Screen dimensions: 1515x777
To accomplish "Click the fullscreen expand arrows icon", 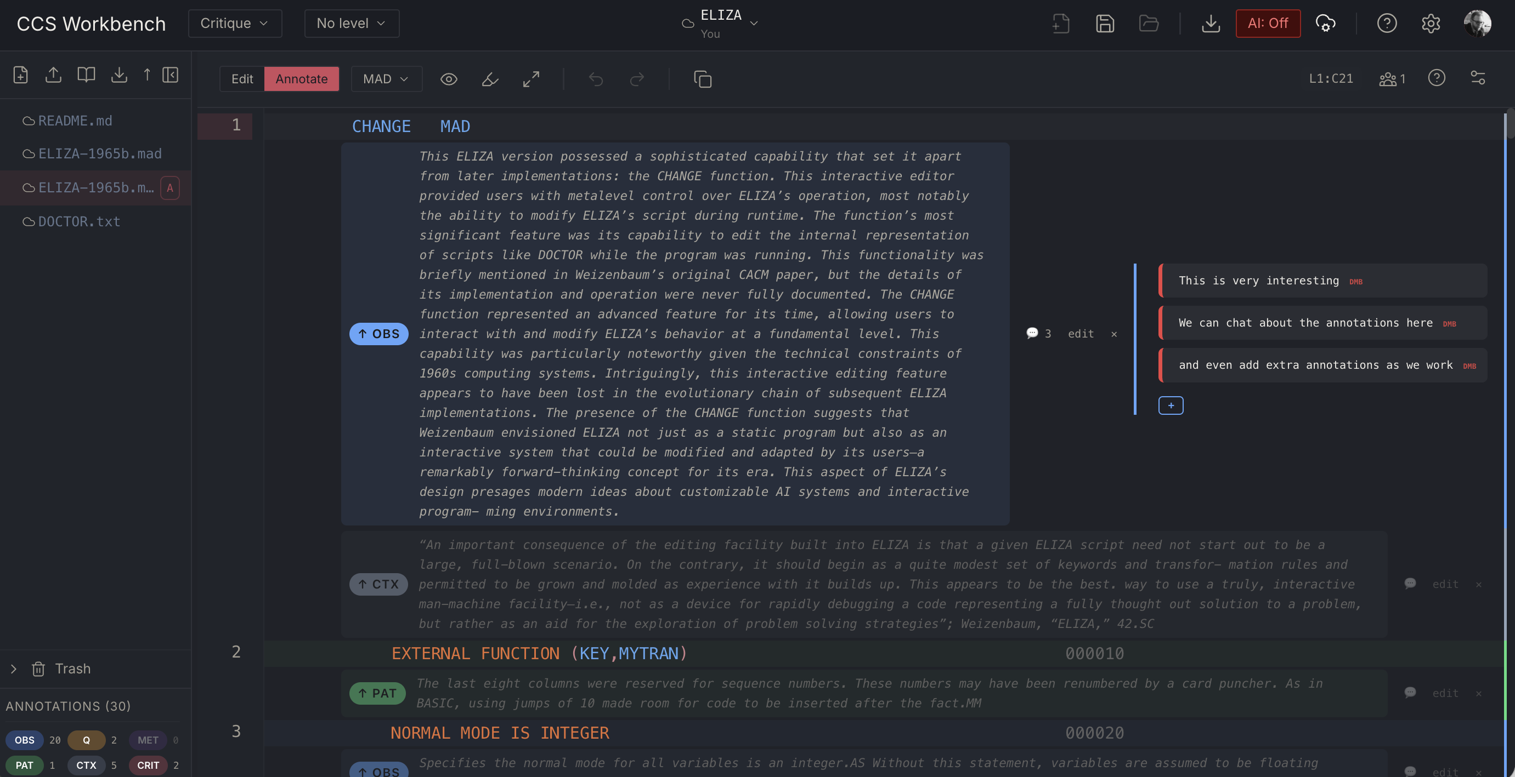I will [x=531, y=79].
